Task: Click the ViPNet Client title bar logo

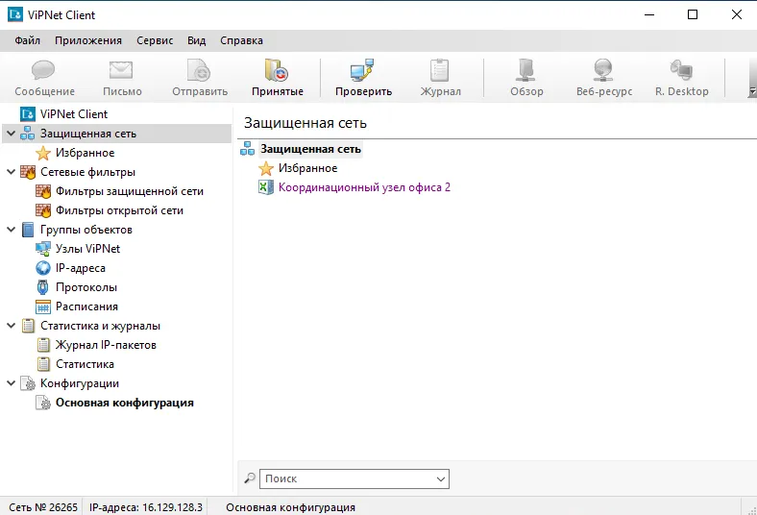Action: pyautogui.click(x=15, y=14)
